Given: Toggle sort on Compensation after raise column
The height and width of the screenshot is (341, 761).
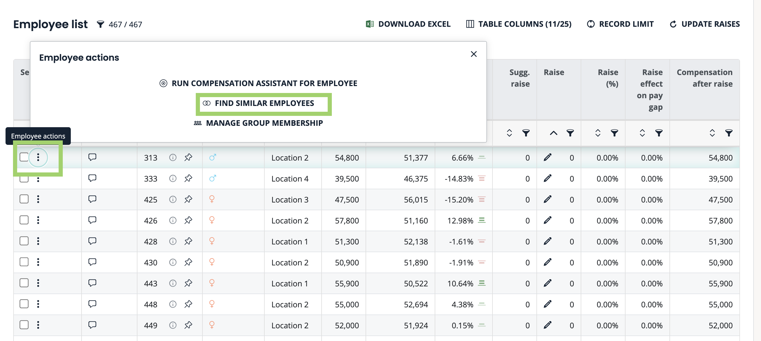Looking at the screenshot, I should pyautogui.click(x=712, y=133).
